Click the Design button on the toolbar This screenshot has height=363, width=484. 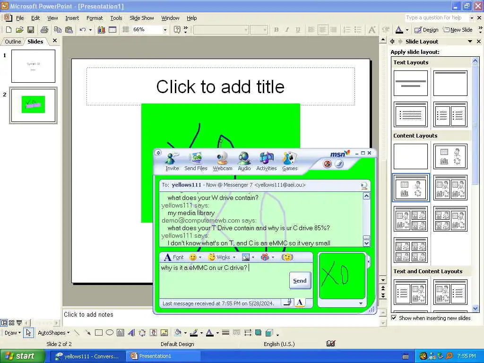tap(426, 30)
